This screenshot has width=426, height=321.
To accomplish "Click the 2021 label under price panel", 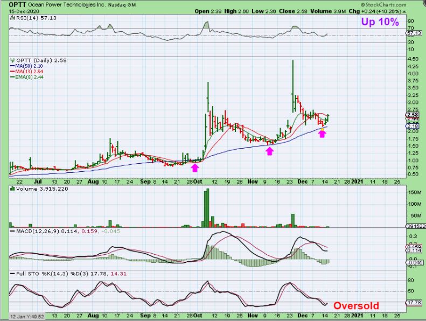I will click(357, 182).
